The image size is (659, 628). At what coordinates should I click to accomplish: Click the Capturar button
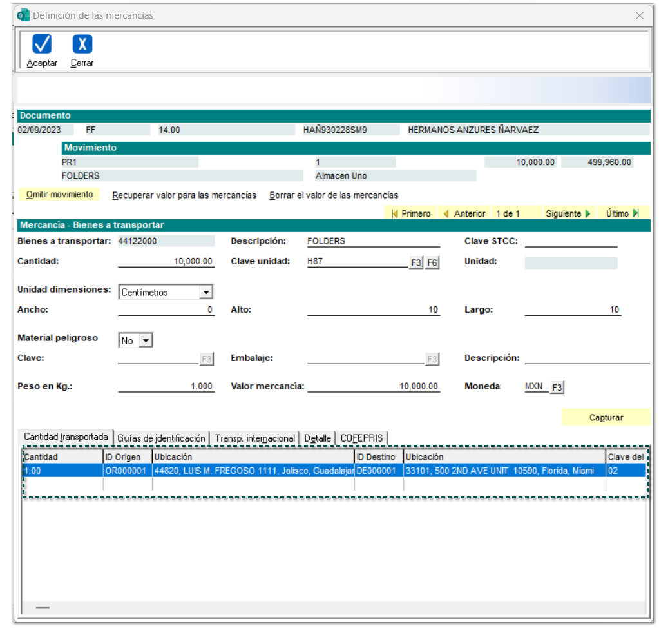point(606,418)
